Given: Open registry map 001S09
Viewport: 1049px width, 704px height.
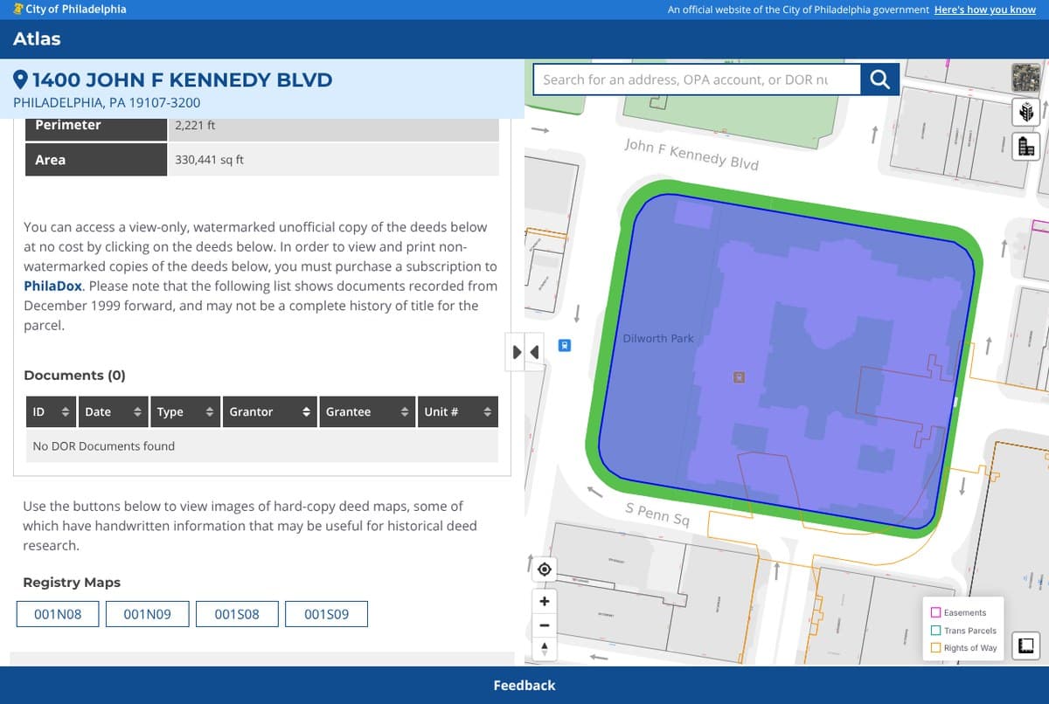Looking at the screenshot, I should (x=326, y=614).
